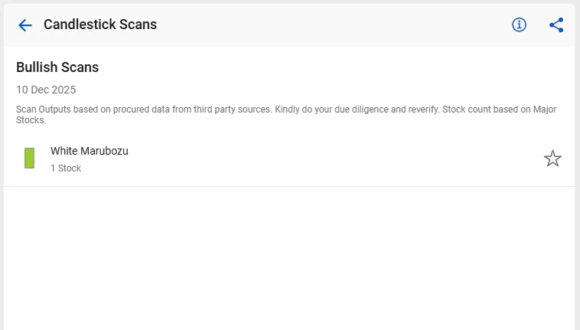
Task: Open the White Marubozu scan
Action: (x=90, y=152)
